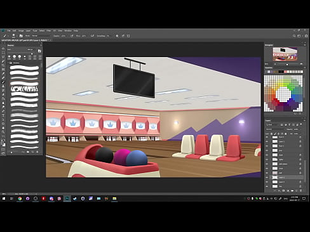The image size is (310, 232).
Task: Select the first brush stroke preset
Action: (x=25, y=68)
